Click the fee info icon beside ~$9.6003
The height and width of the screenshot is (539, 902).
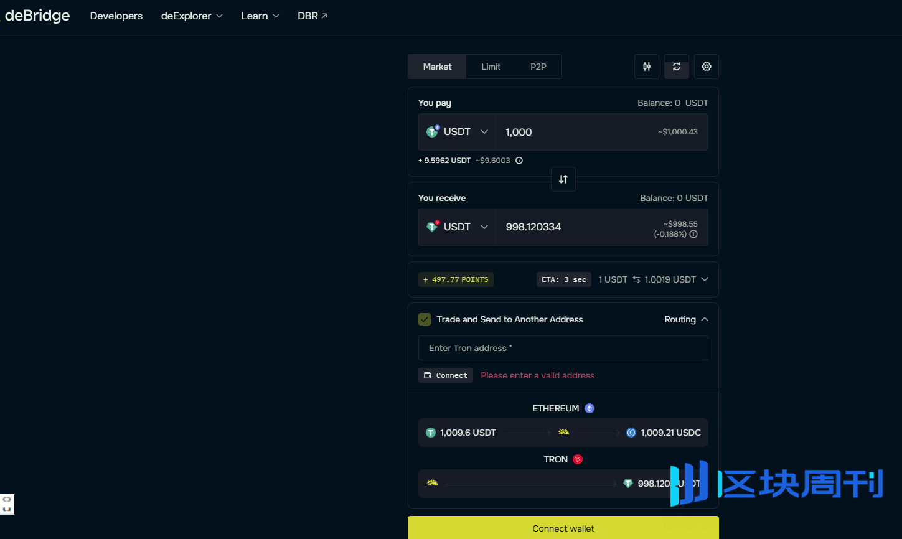(519, 161)
